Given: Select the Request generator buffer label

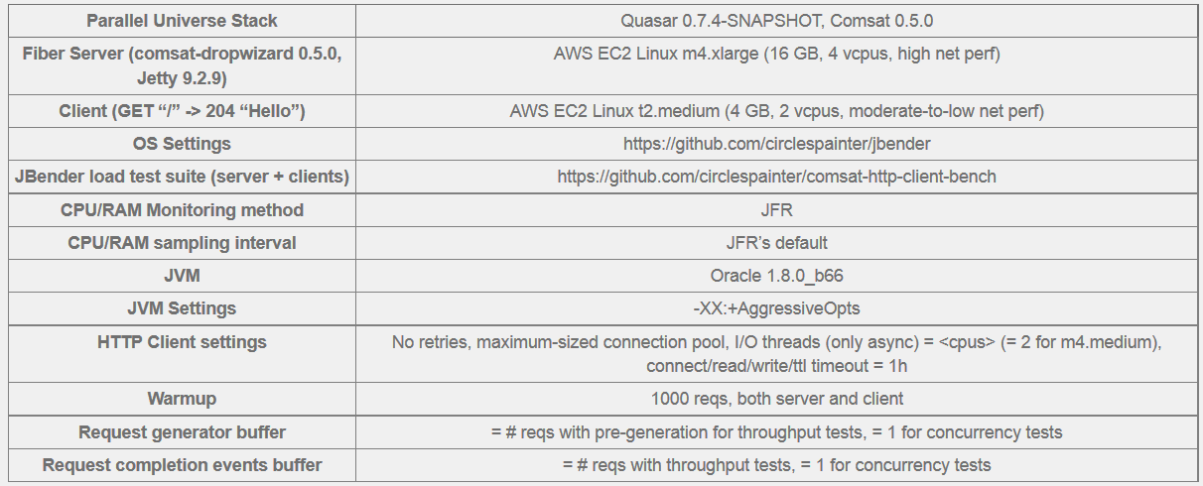Looking at the screenshot, I should coord(182,432).
